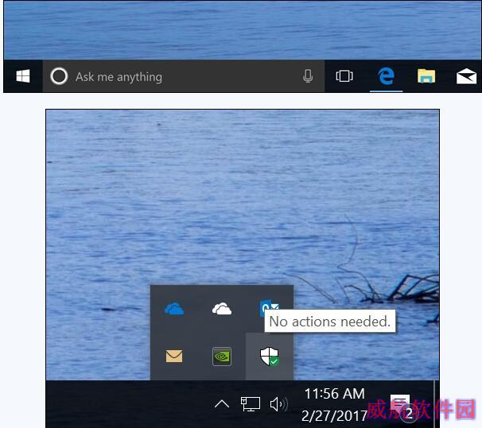
Task: Launch Microsoft Edge from the taskbar
Action: (x=386, y=76)
